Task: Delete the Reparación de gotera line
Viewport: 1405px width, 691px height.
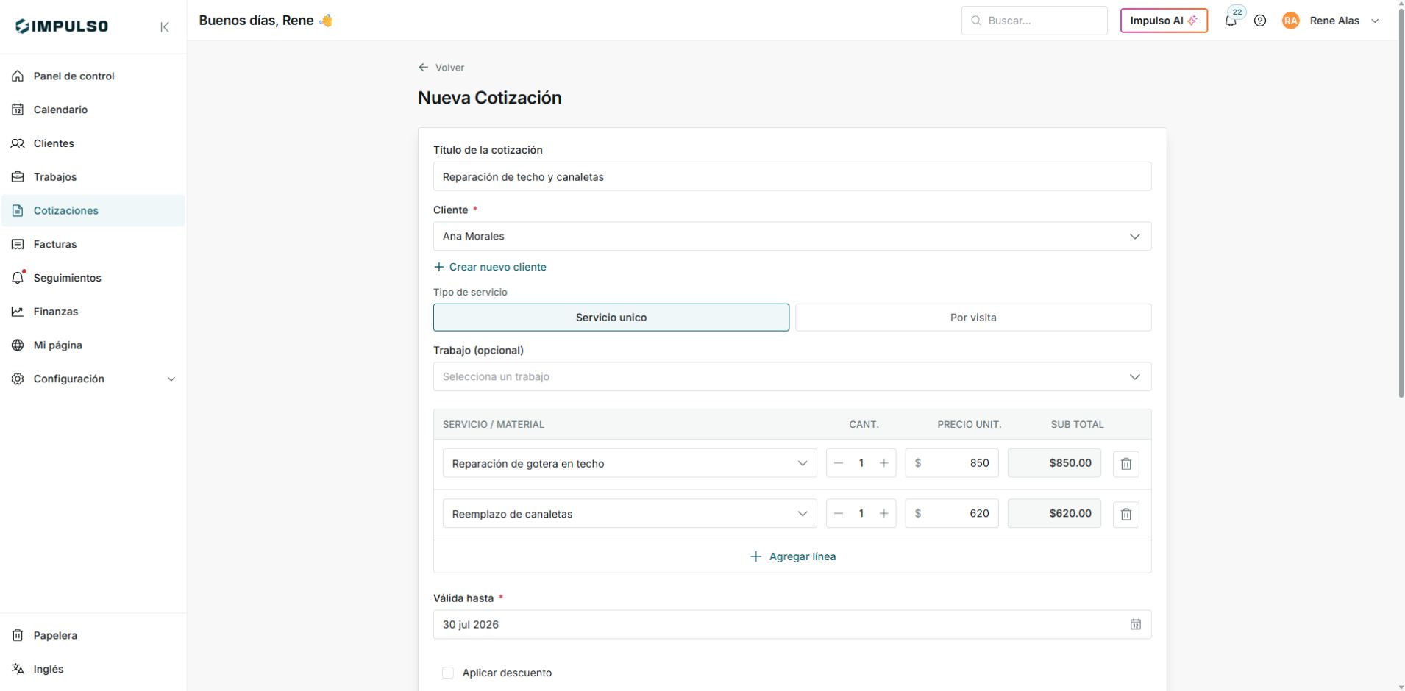Action: coord(1125,464)
